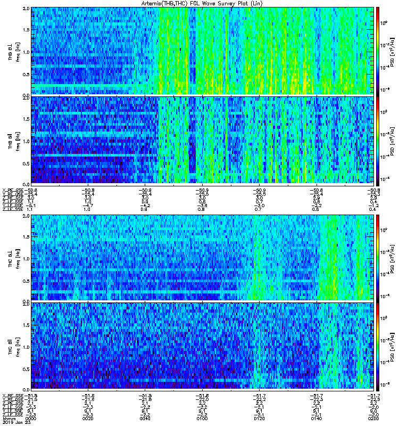Select the THB B-perpendicular spectrogram panel
399x426 pixels.
[203, 51]
